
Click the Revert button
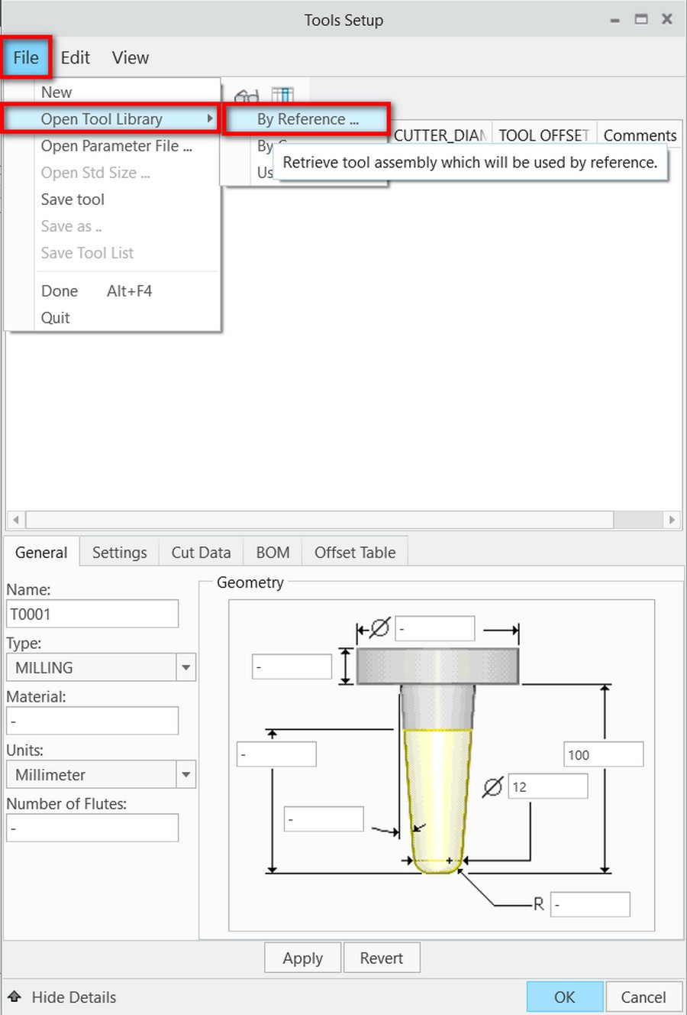[x=382, y=958]
